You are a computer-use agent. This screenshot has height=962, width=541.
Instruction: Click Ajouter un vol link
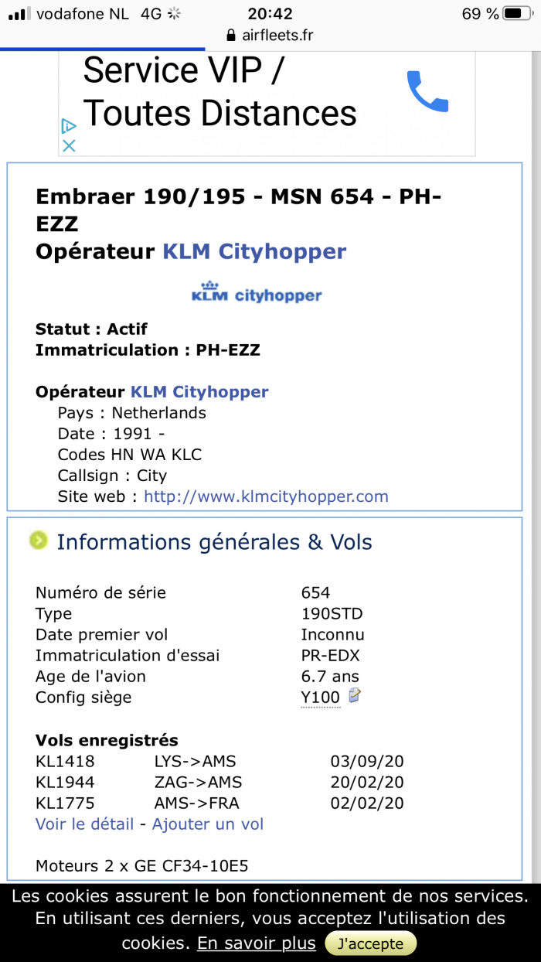coord(207,824)
